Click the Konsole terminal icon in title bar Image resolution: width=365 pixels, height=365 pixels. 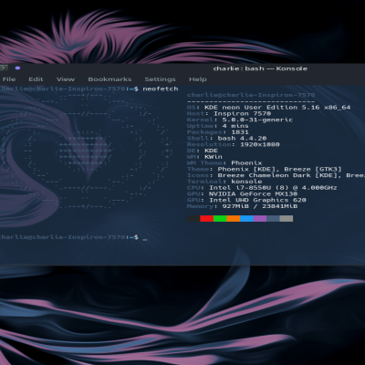click(4, 68)
